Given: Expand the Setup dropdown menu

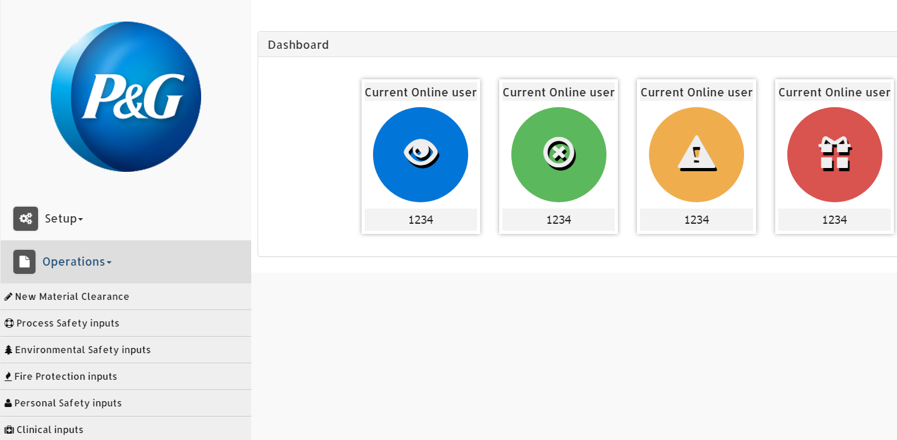Looking at the screenshot, I should (63, 219).
